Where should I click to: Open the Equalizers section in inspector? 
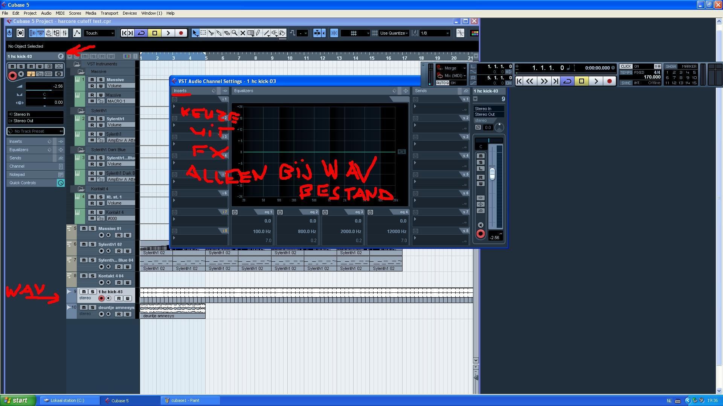coord(19,150)
